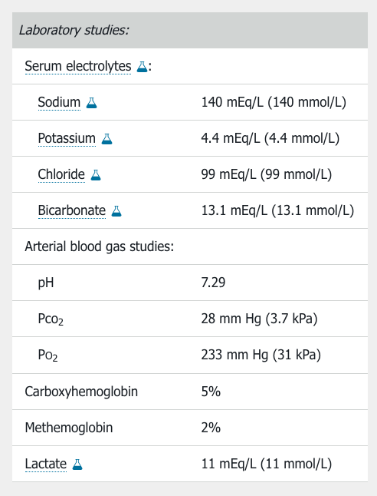Open the Serum electrolytes reference link
377x496 pixels.
click(78, 67)
